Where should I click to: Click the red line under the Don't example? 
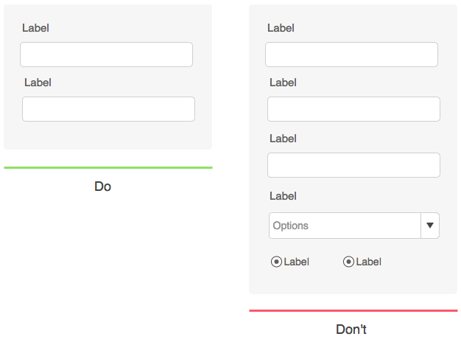coord(353,311)
